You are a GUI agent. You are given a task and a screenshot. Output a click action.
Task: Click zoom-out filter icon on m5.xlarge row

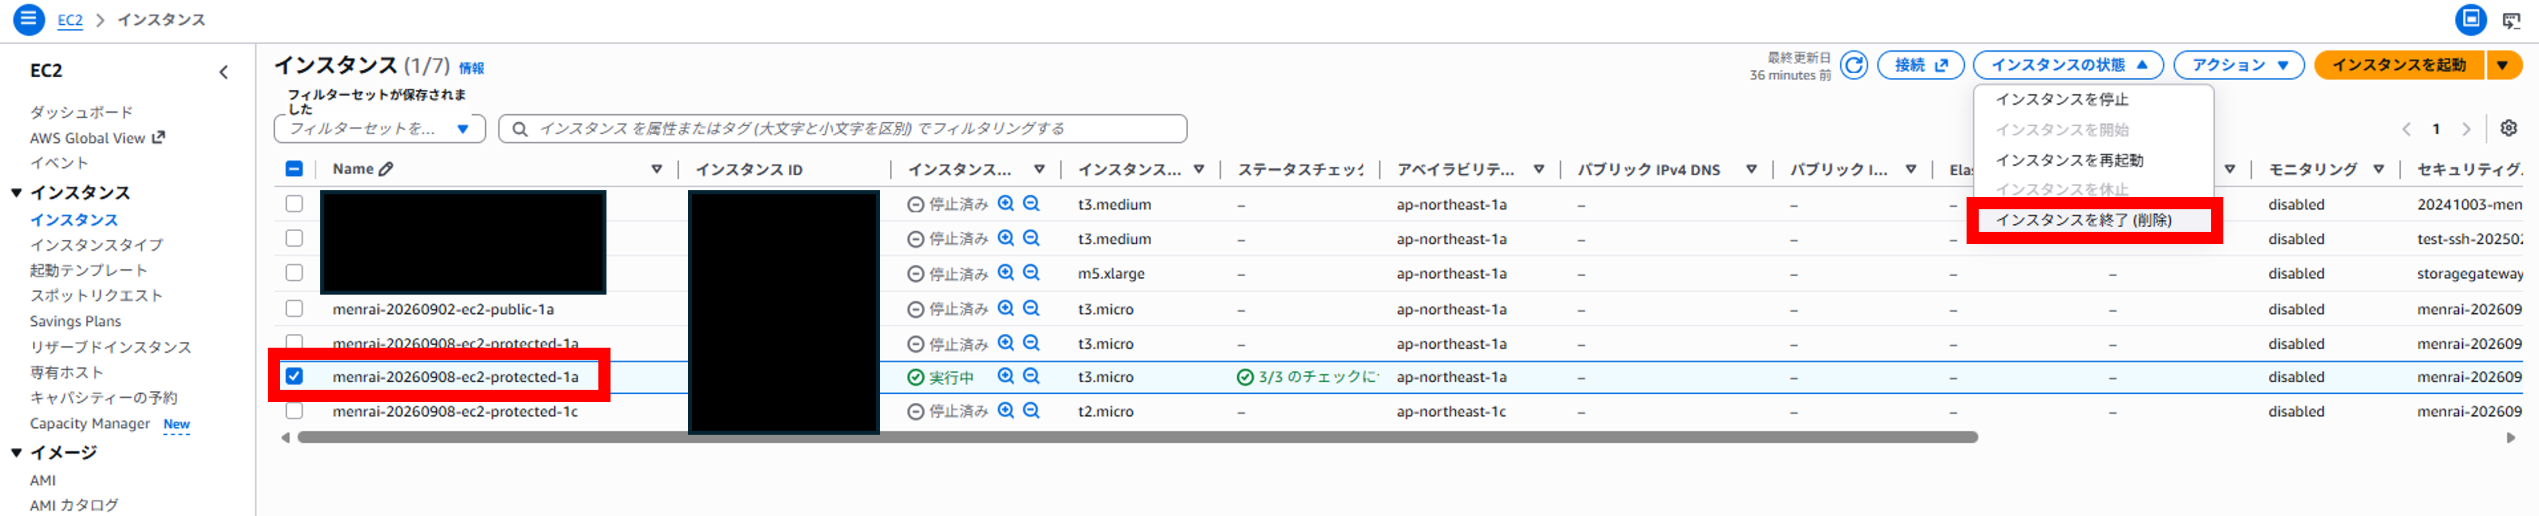[1031, 273]
